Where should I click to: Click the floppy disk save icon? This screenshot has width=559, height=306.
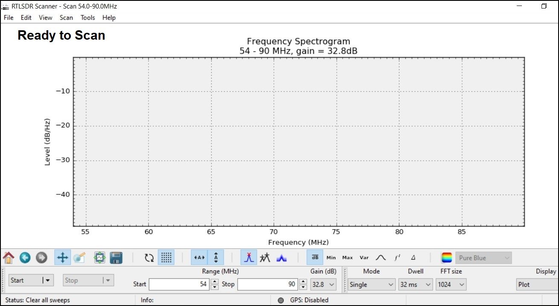point(116,257)
